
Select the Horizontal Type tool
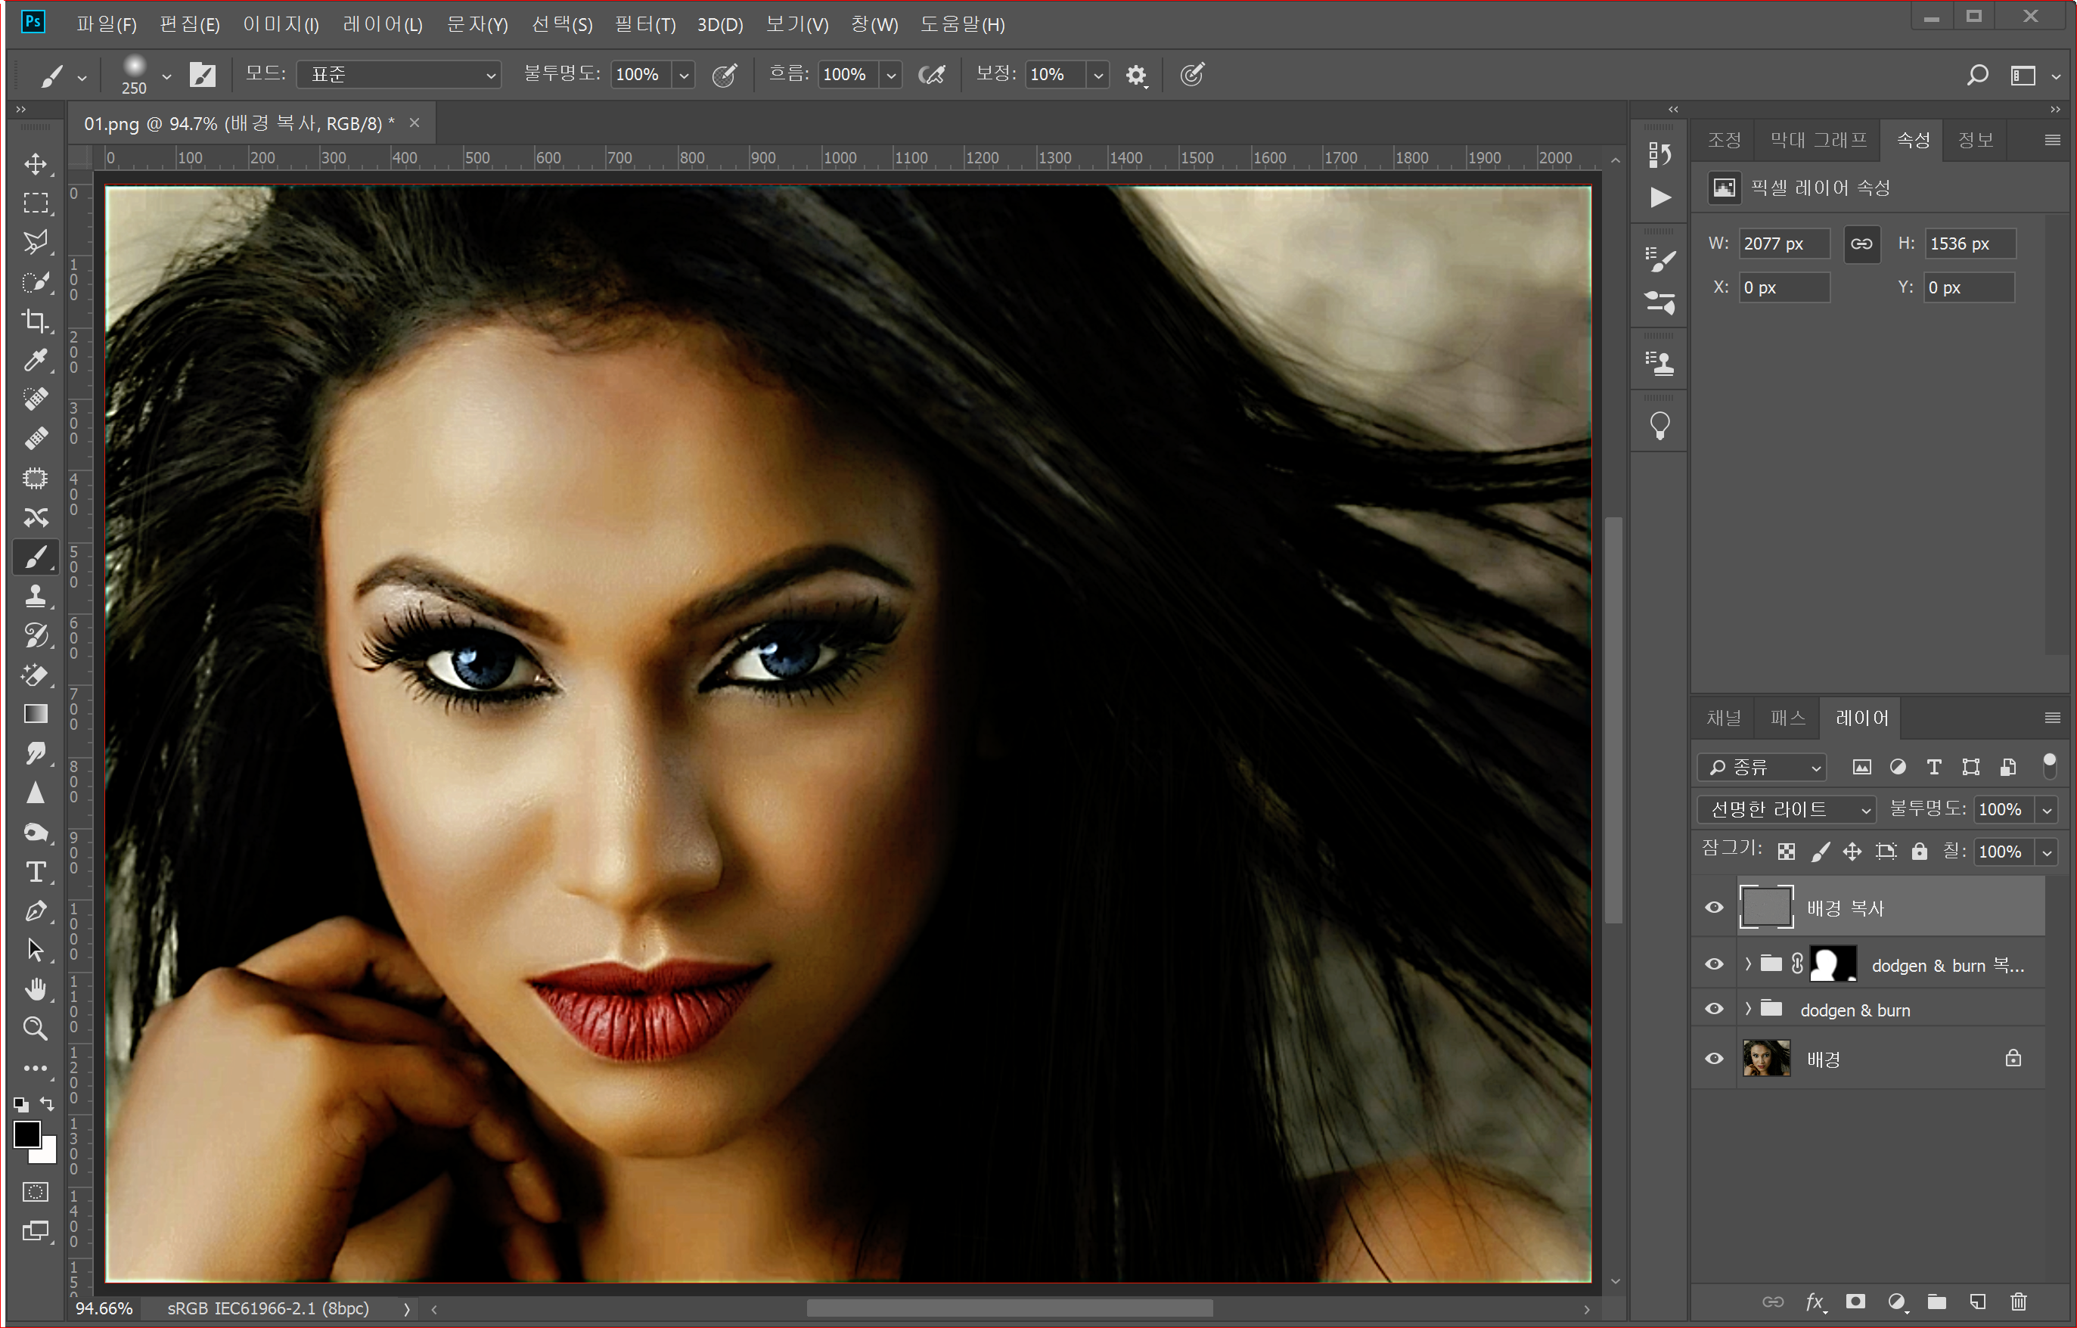pyautogui.click(x=36, y=872)
